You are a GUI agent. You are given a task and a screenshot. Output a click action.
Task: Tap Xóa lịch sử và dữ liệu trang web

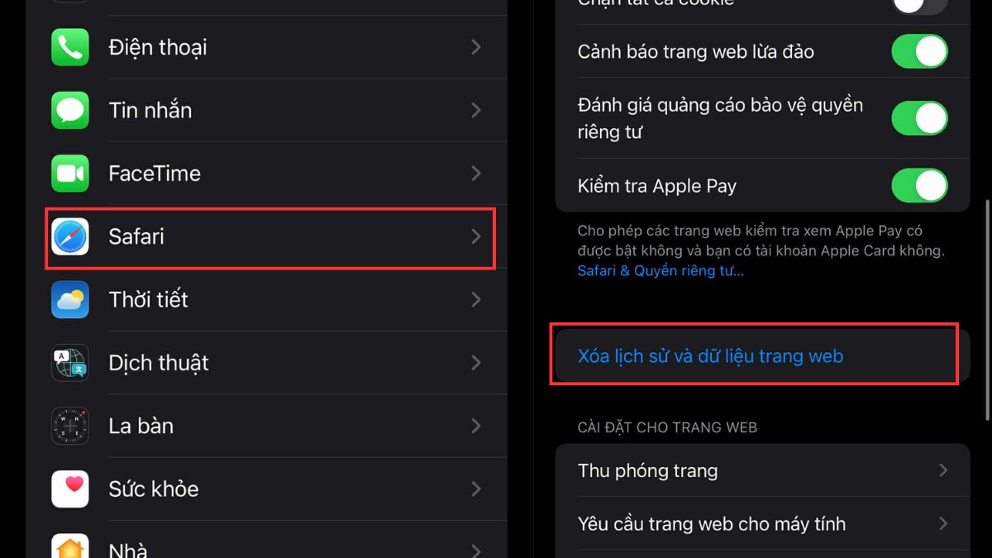pyautogui.click(x=710, y=356)
